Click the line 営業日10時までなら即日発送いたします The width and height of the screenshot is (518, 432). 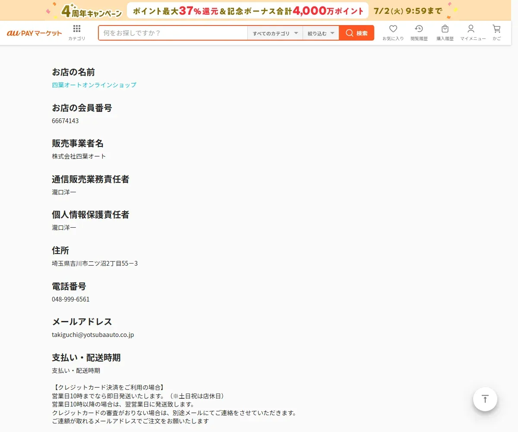click(139, 396)
